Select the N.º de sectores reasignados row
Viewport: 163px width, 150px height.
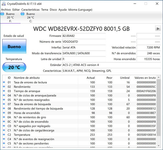click(x=80, y=100)
